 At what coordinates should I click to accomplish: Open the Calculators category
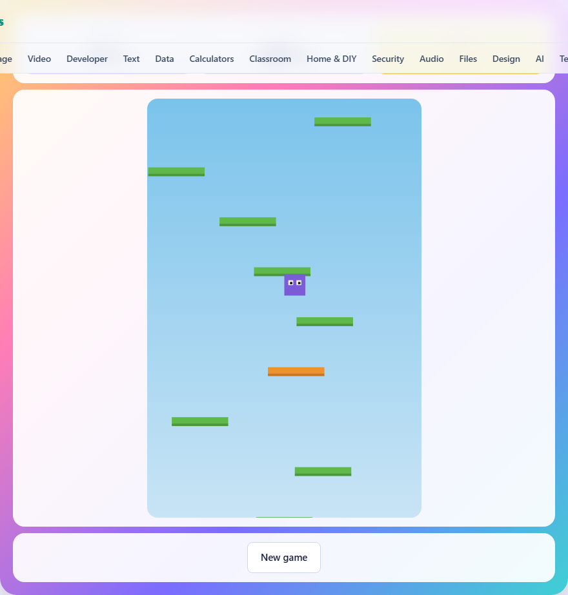click(212, 59)
